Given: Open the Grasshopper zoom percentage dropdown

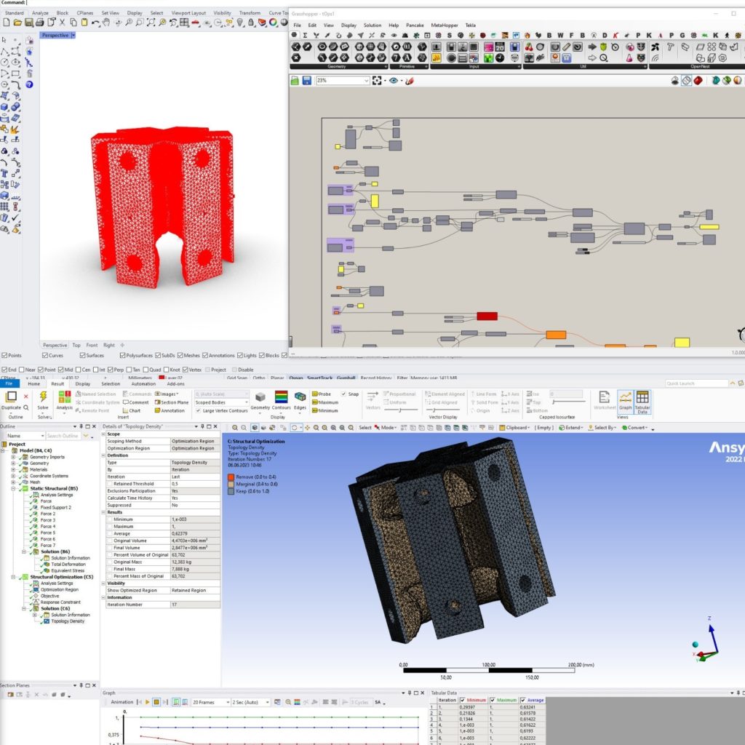Looking at the screenshot, I should (367, 81).
